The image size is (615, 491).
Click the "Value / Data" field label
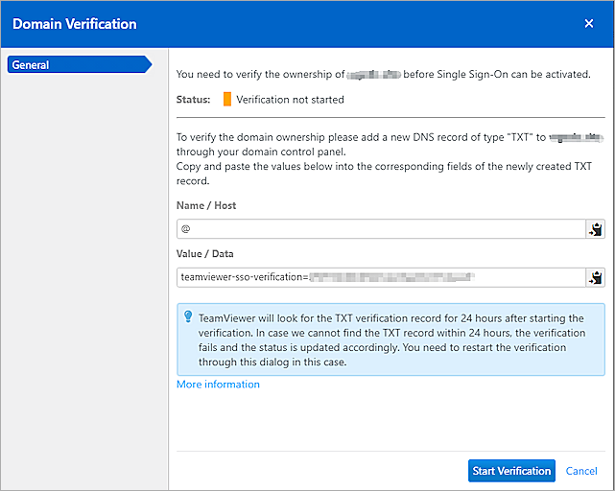pyautogui.click(x=208, y=254)
